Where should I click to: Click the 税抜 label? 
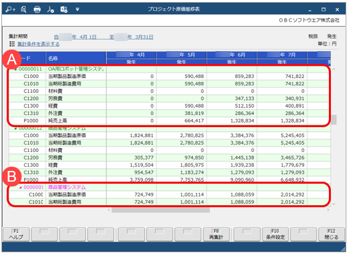[x=313, y=36]
